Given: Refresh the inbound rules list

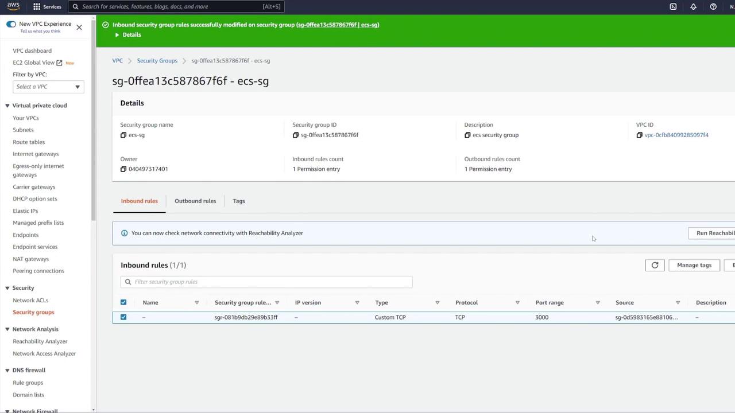Looking at the screenshot, I should coord(655,265).
